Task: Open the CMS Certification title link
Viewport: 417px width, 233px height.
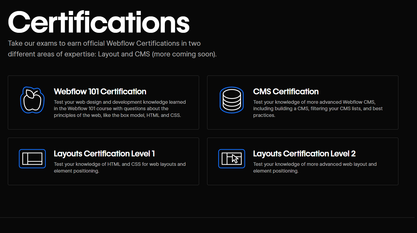Action: click(286, 92)
